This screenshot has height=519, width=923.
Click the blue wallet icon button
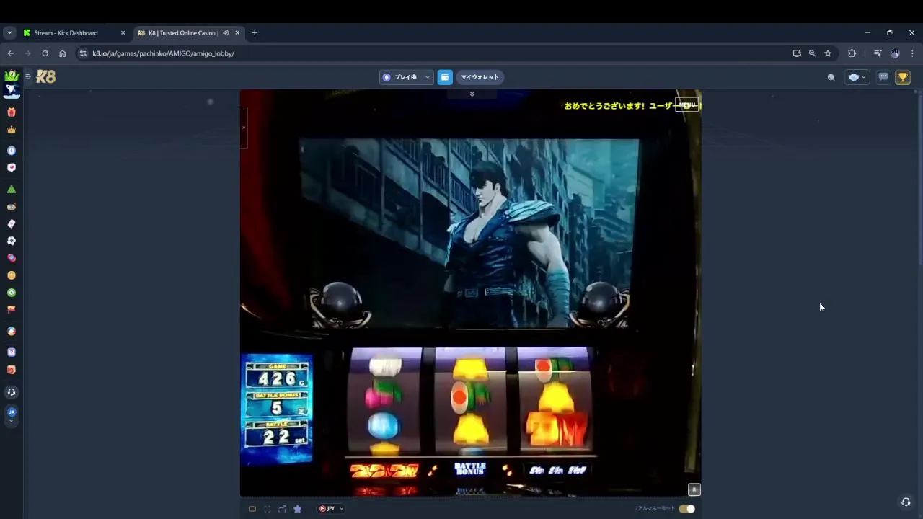445,77
